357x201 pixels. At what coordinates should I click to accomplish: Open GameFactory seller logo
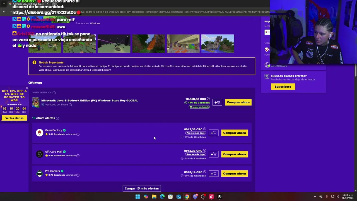(40, 133)
